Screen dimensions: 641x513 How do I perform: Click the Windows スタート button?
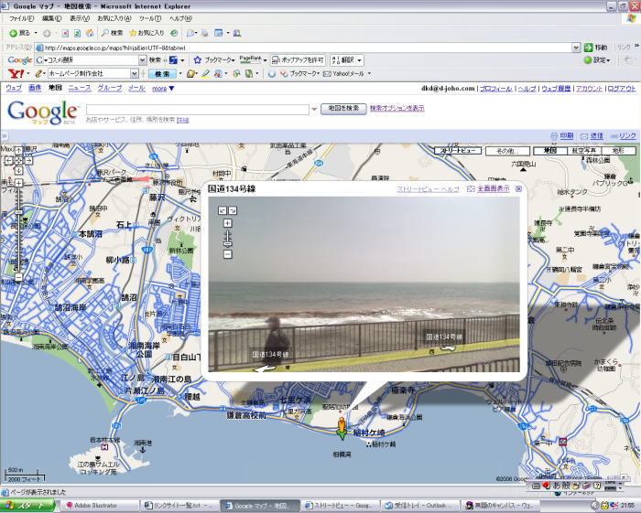coord(27,506)
